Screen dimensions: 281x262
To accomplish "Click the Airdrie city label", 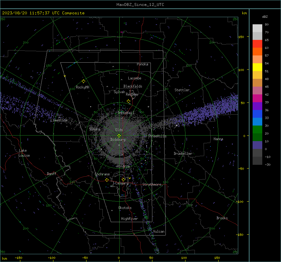I will point(123,166).
